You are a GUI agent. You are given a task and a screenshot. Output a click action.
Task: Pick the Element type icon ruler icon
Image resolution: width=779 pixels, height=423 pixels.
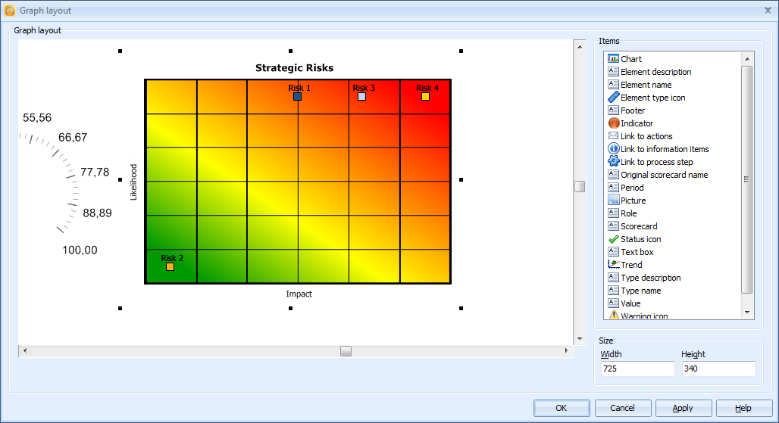coord(614,97)
